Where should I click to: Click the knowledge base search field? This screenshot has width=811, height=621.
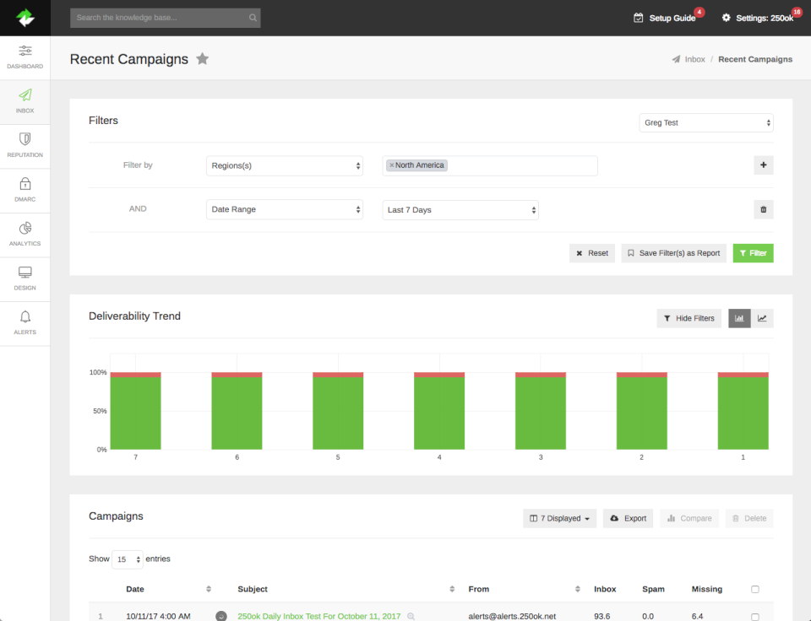(x=165, y=18)
